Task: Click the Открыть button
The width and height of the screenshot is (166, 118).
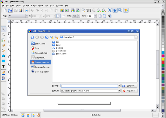Action: tap(129, 86)
